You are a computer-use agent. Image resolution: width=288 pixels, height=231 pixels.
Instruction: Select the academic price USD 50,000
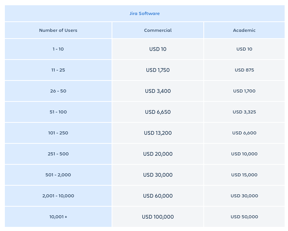coord(244,217)
